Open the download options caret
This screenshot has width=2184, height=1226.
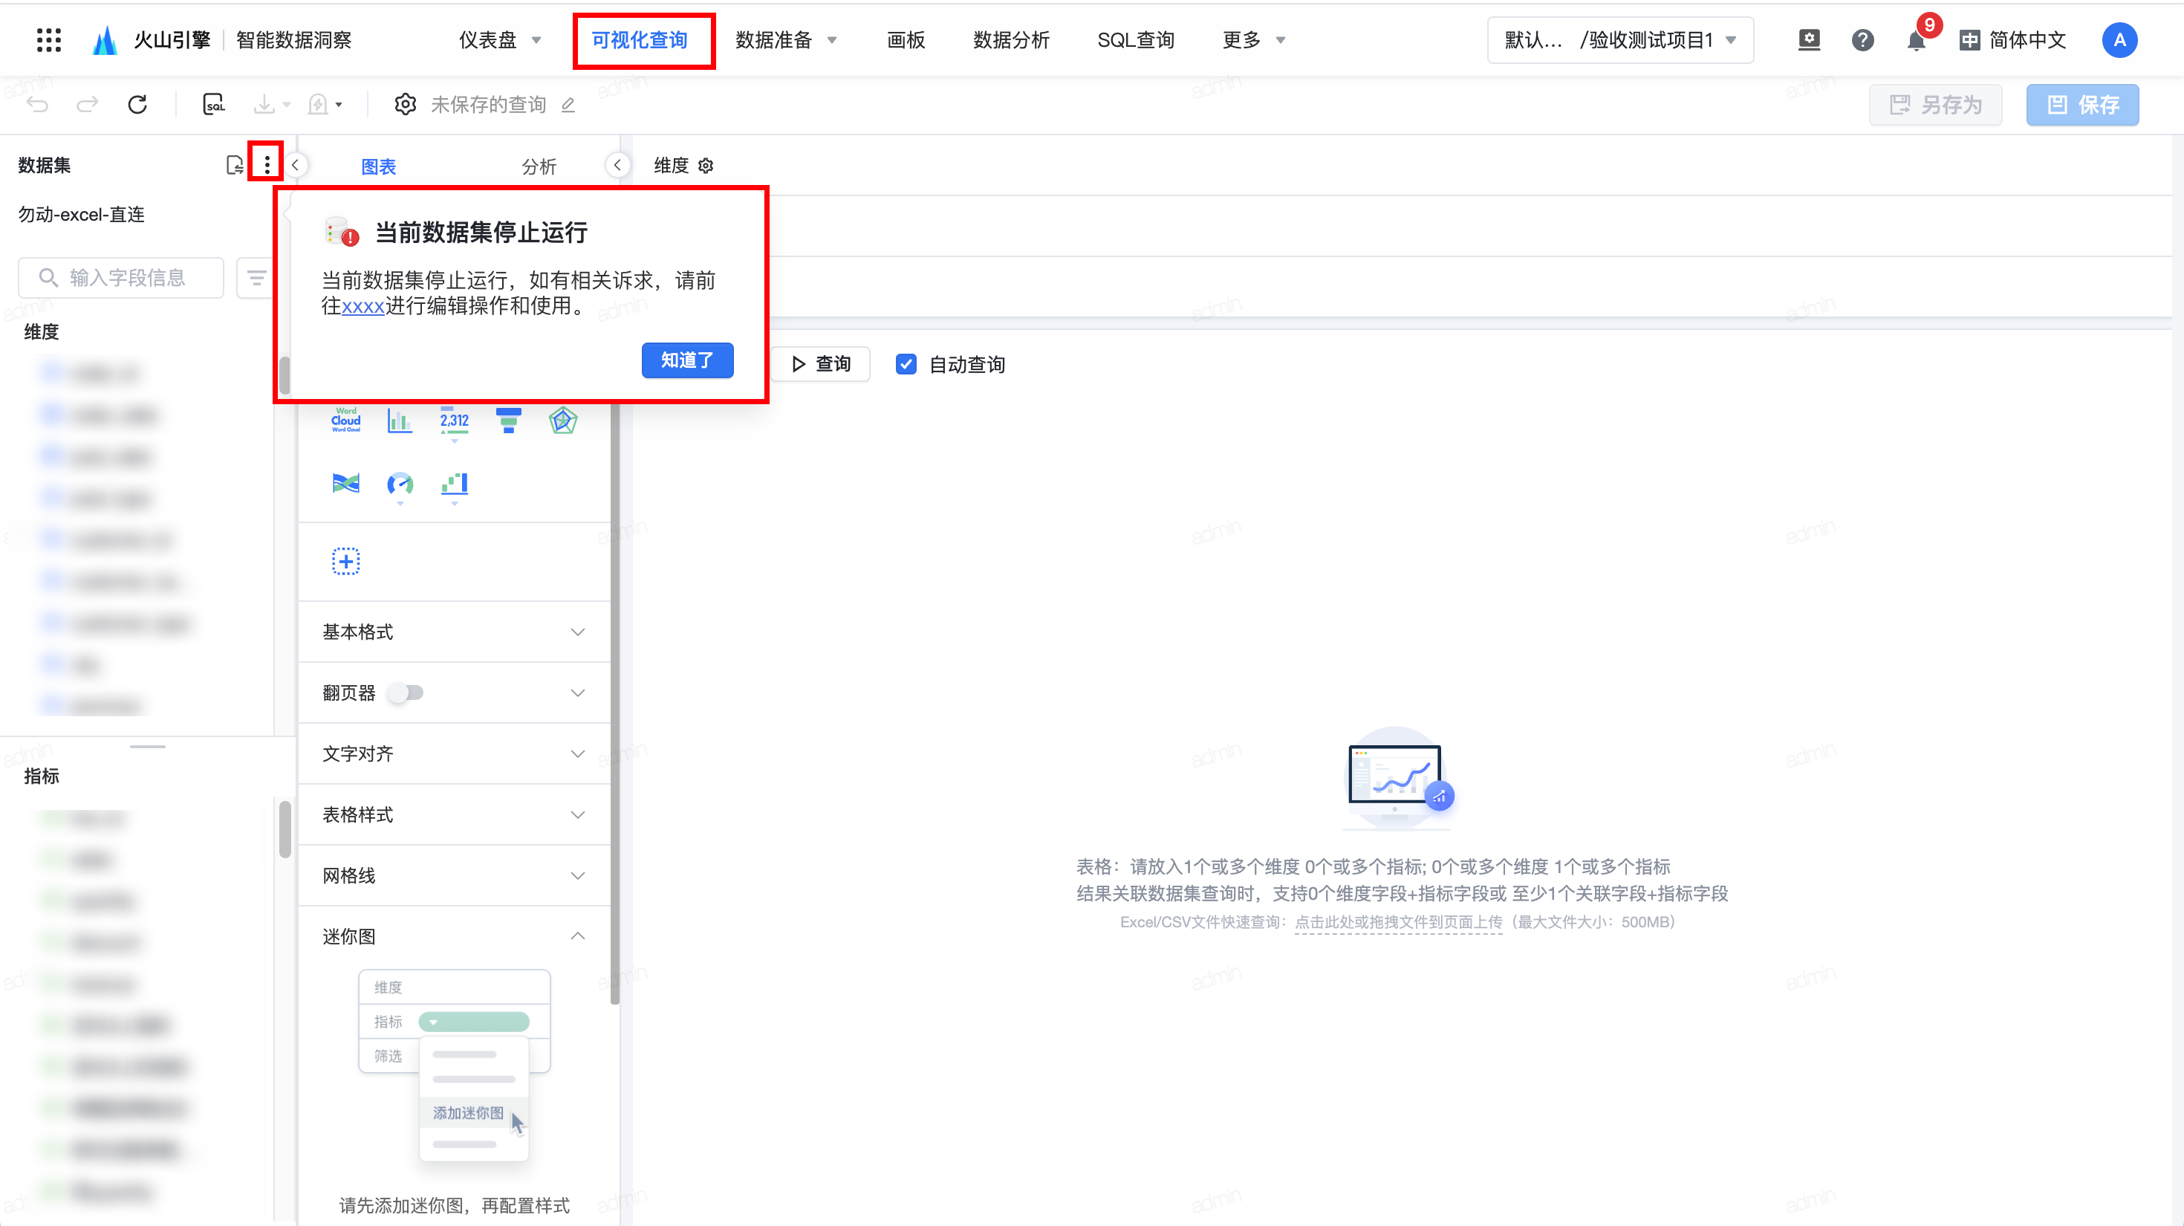[x=286, y=105]
